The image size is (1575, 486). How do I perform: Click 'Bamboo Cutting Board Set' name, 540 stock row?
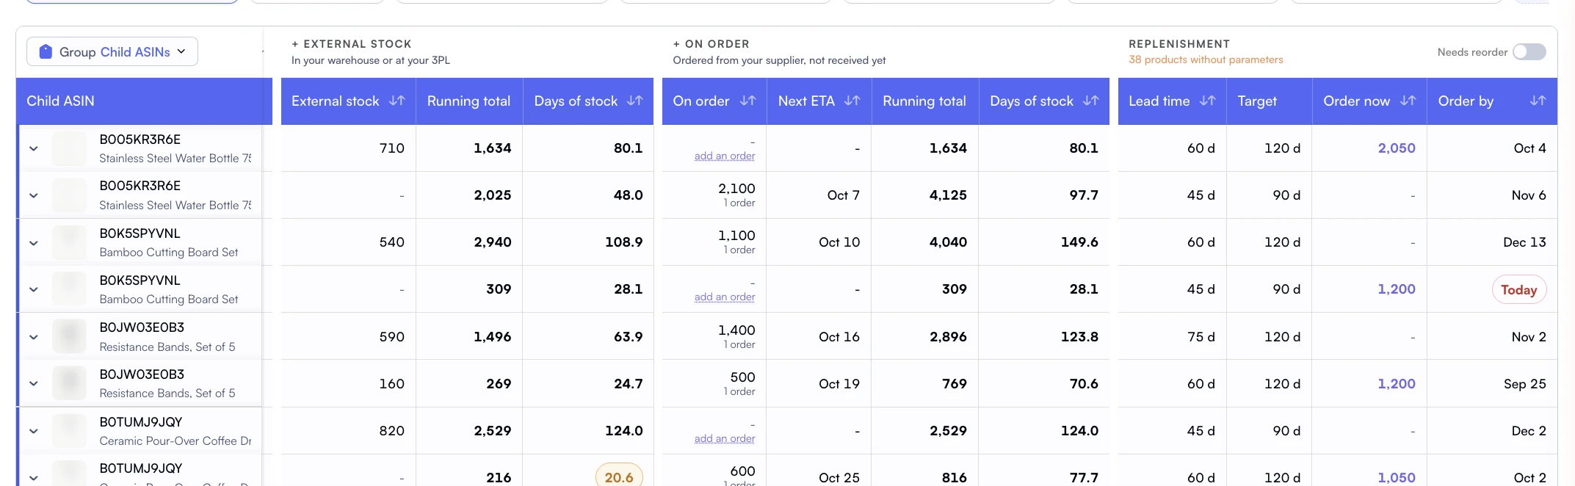(x=169, y=253)
